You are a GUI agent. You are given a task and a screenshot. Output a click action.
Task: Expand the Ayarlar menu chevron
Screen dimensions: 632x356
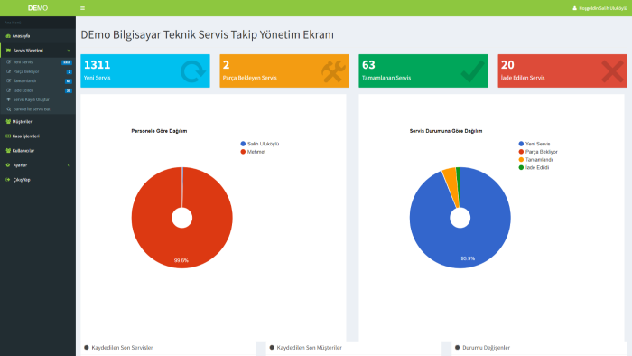coord(69,164)
